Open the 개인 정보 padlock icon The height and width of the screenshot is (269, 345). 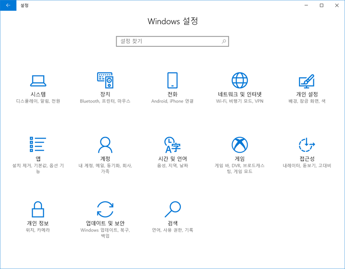tap(38, 209)
